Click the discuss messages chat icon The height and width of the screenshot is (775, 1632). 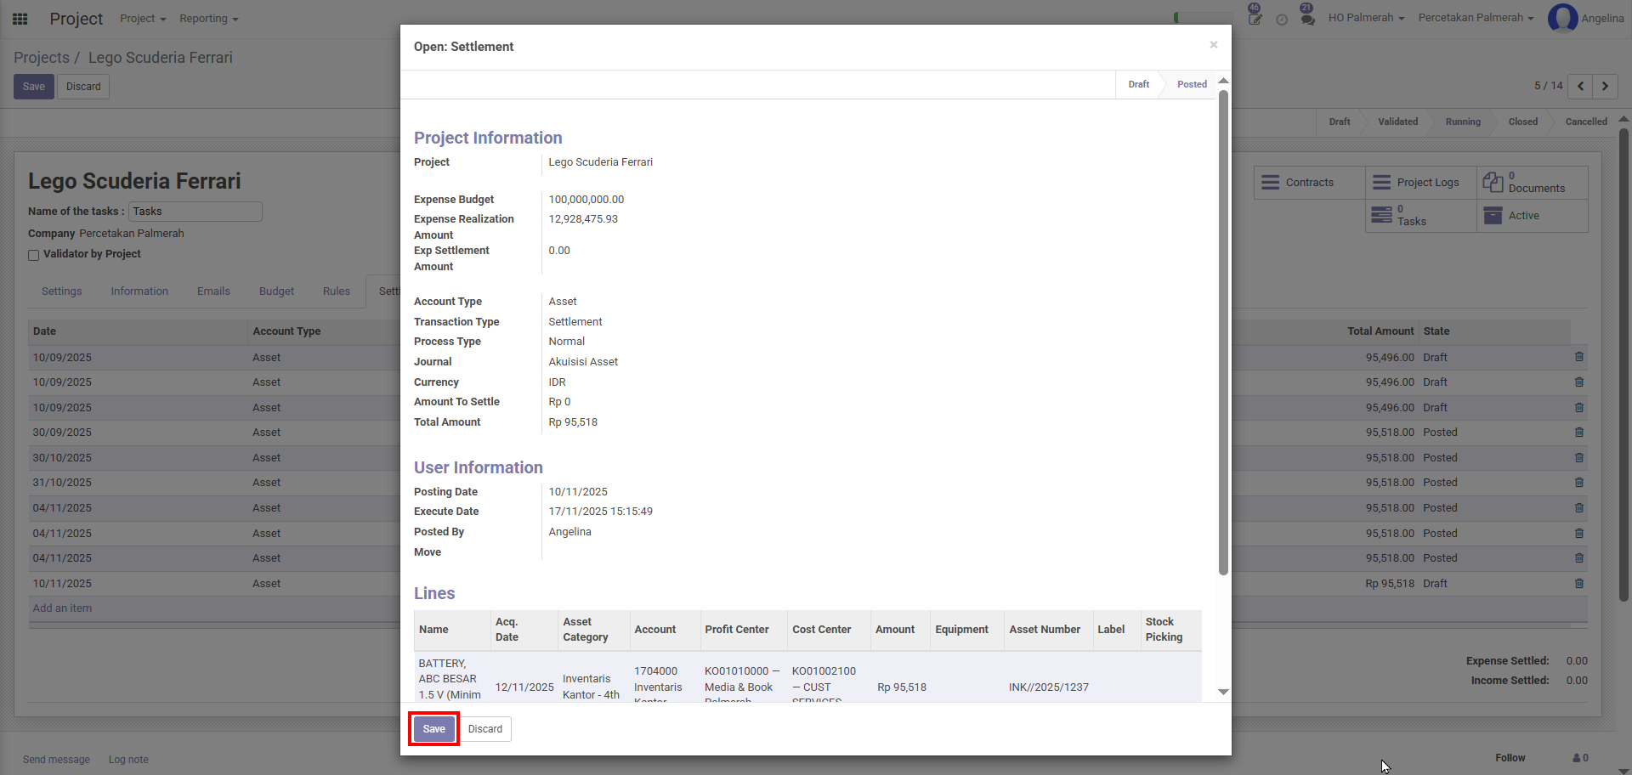coord(1307,18)
